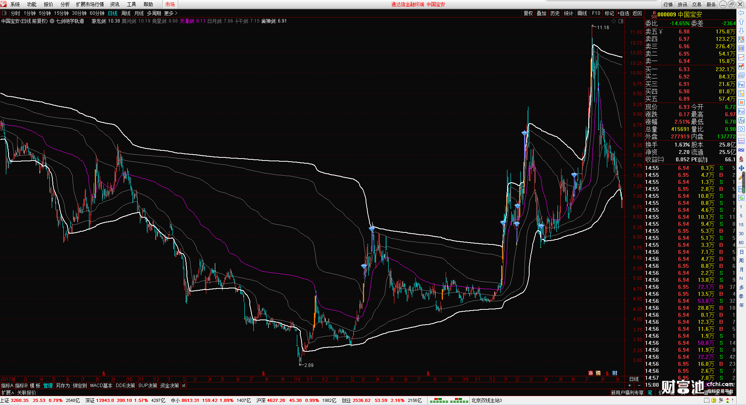The width and height of the screenshot is (746, 405).
Task: Click the 笔 tab under the tick list
Action: [650, 393]
